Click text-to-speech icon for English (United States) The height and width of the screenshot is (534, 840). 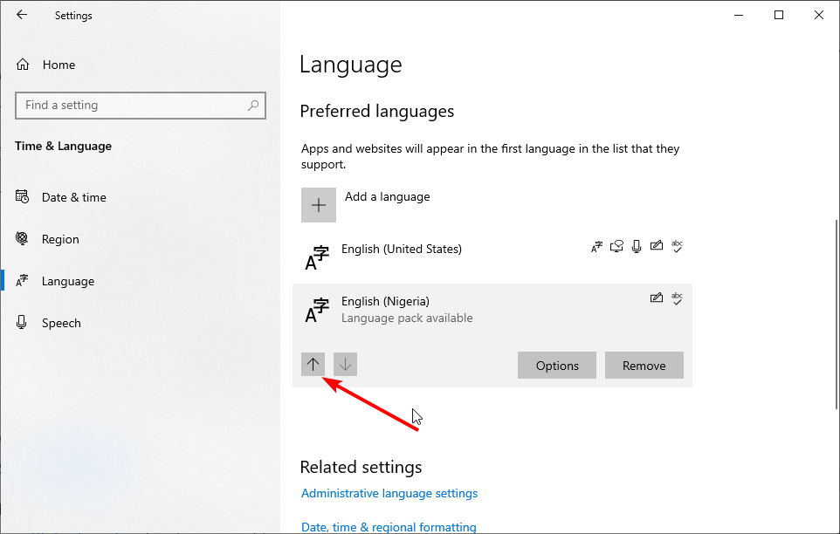coord(616,246)
